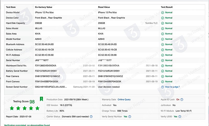Image resolution: width=209 pixels, height=126 pixels.
Task: Open the help icon next to Carrier Status
Action: click(x=91, y=117)
